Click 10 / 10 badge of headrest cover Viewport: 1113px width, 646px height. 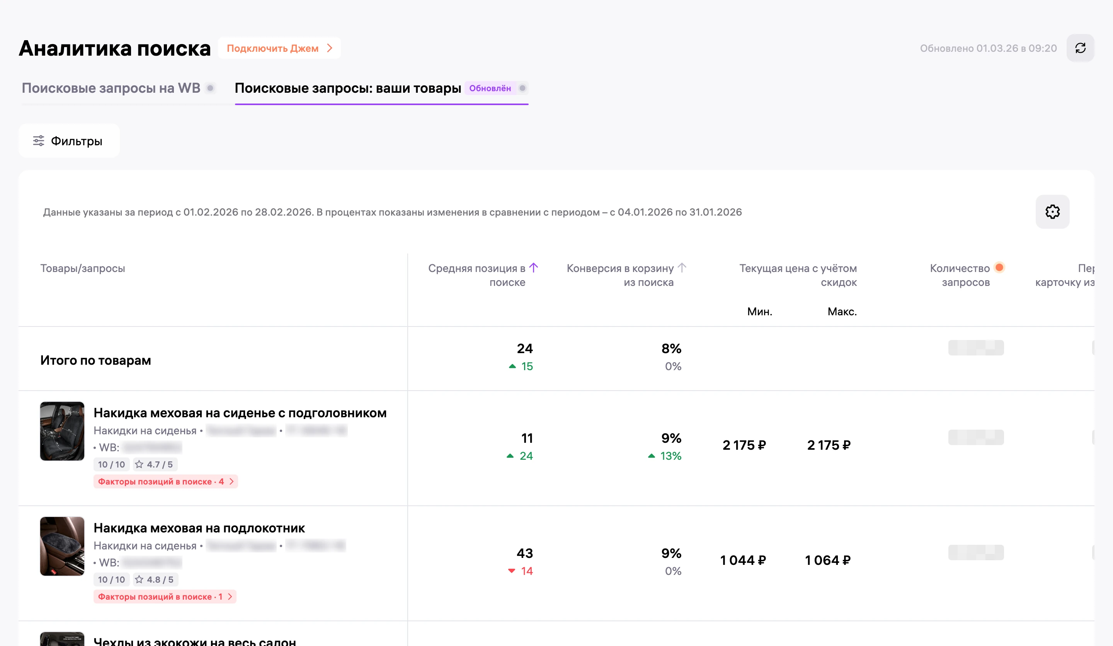[111, 464]
